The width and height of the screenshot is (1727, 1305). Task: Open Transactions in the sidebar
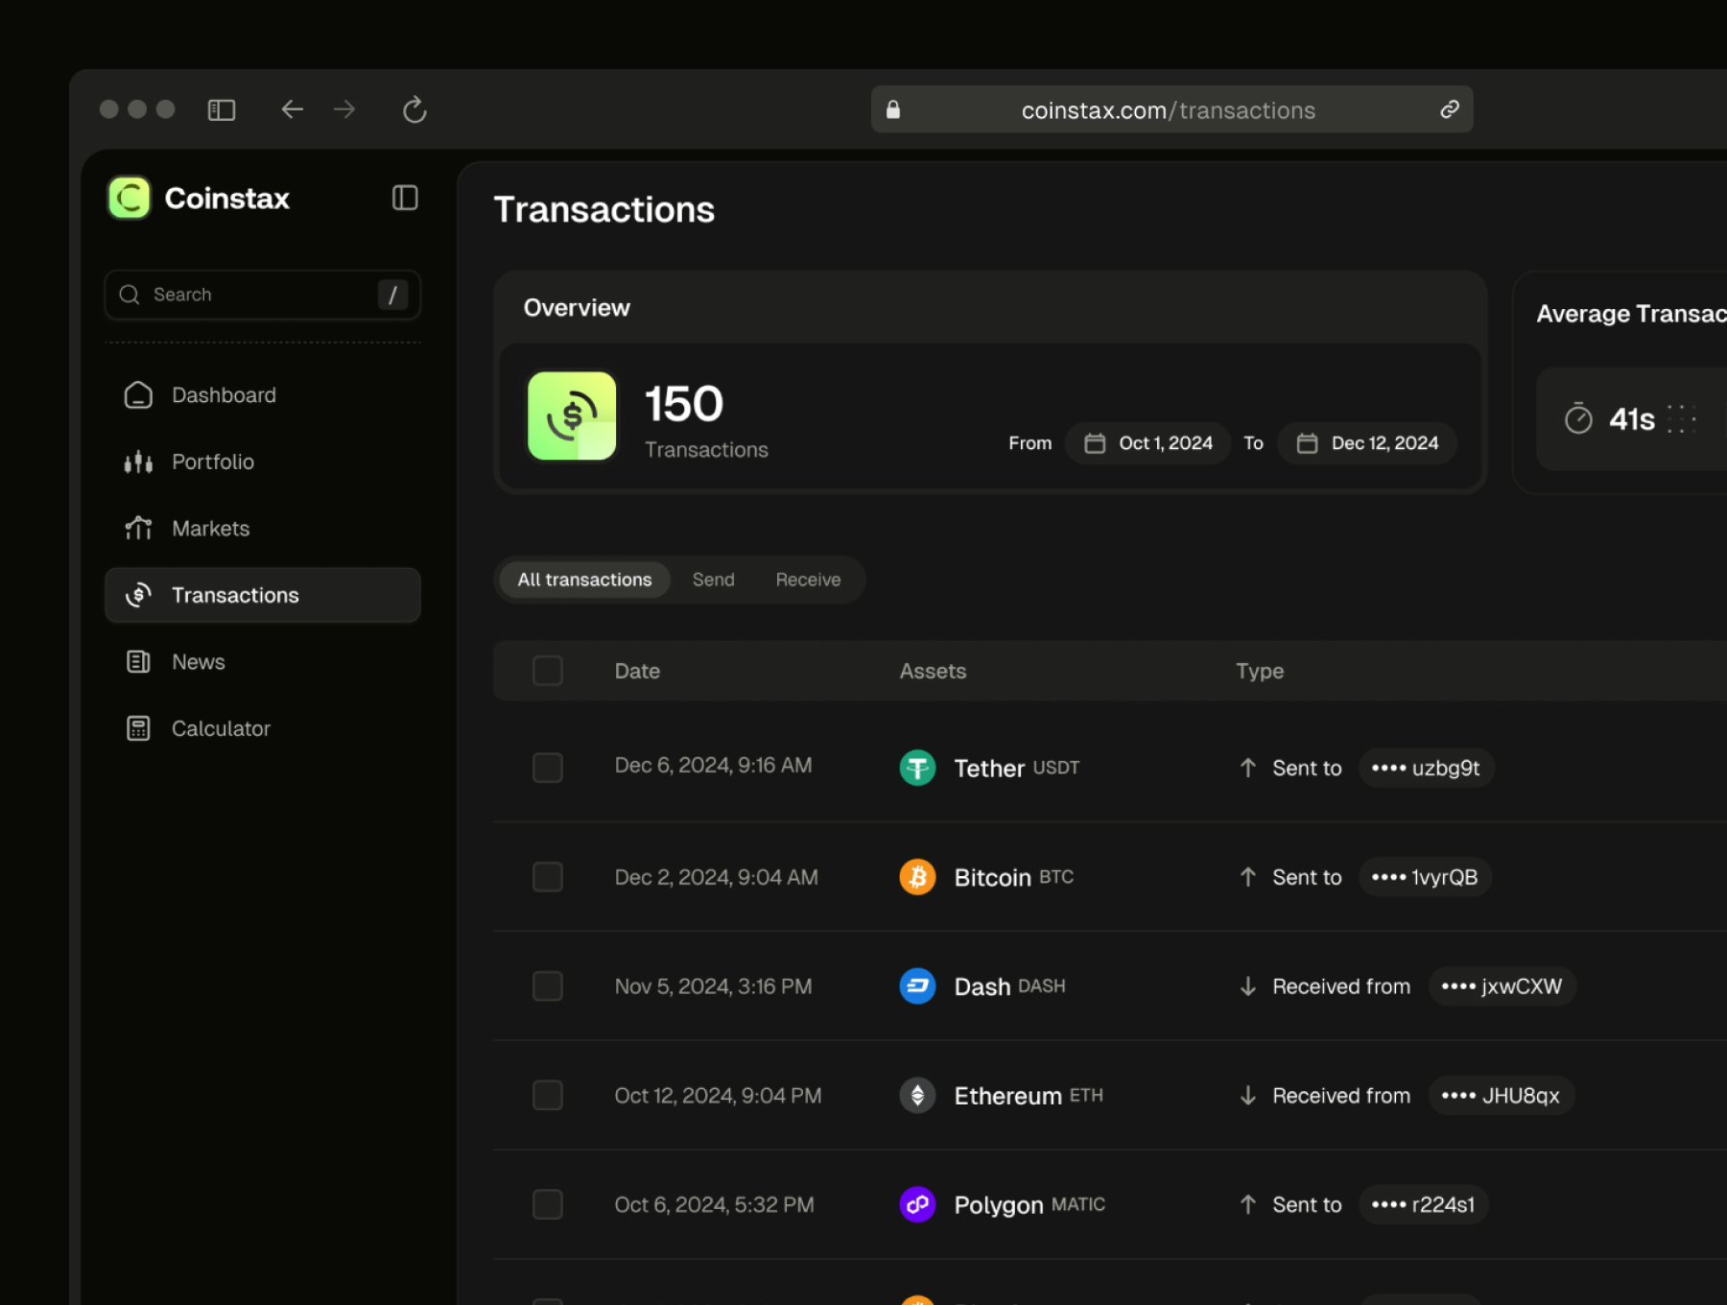262,595
